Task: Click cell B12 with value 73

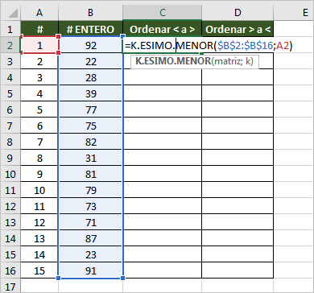Action: [x=91, y=206]
